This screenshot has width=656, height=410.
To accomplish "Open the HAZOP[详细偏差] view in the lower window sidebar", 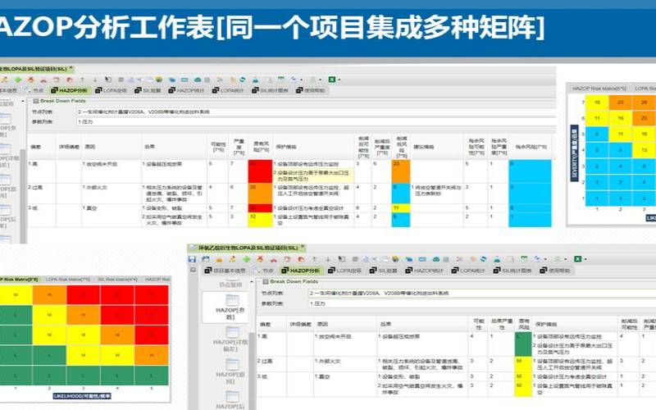I will point(230,339).
